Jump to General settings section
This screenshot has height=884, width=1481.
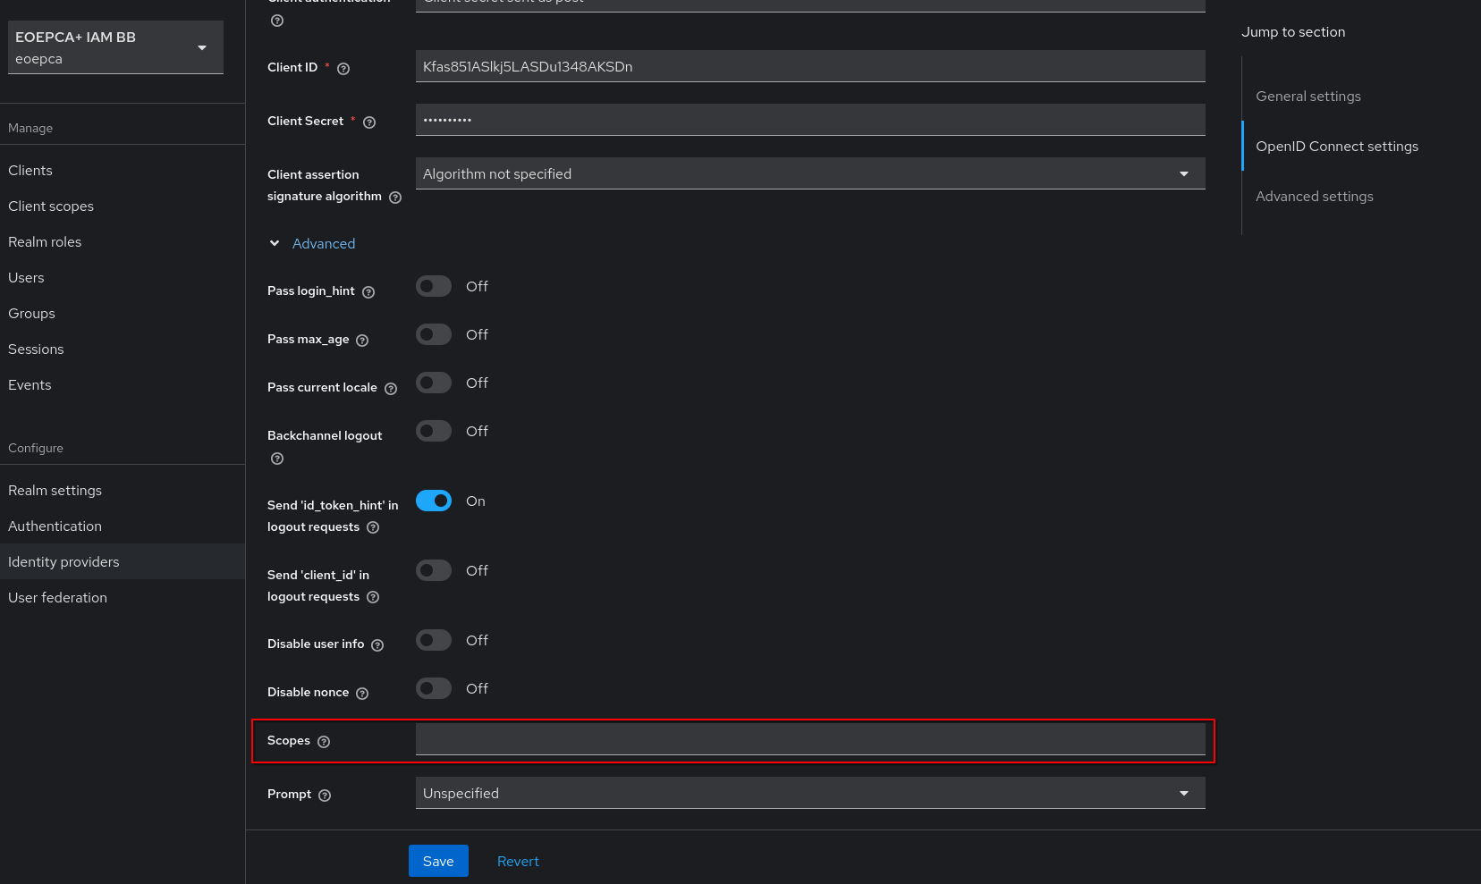1308,96
